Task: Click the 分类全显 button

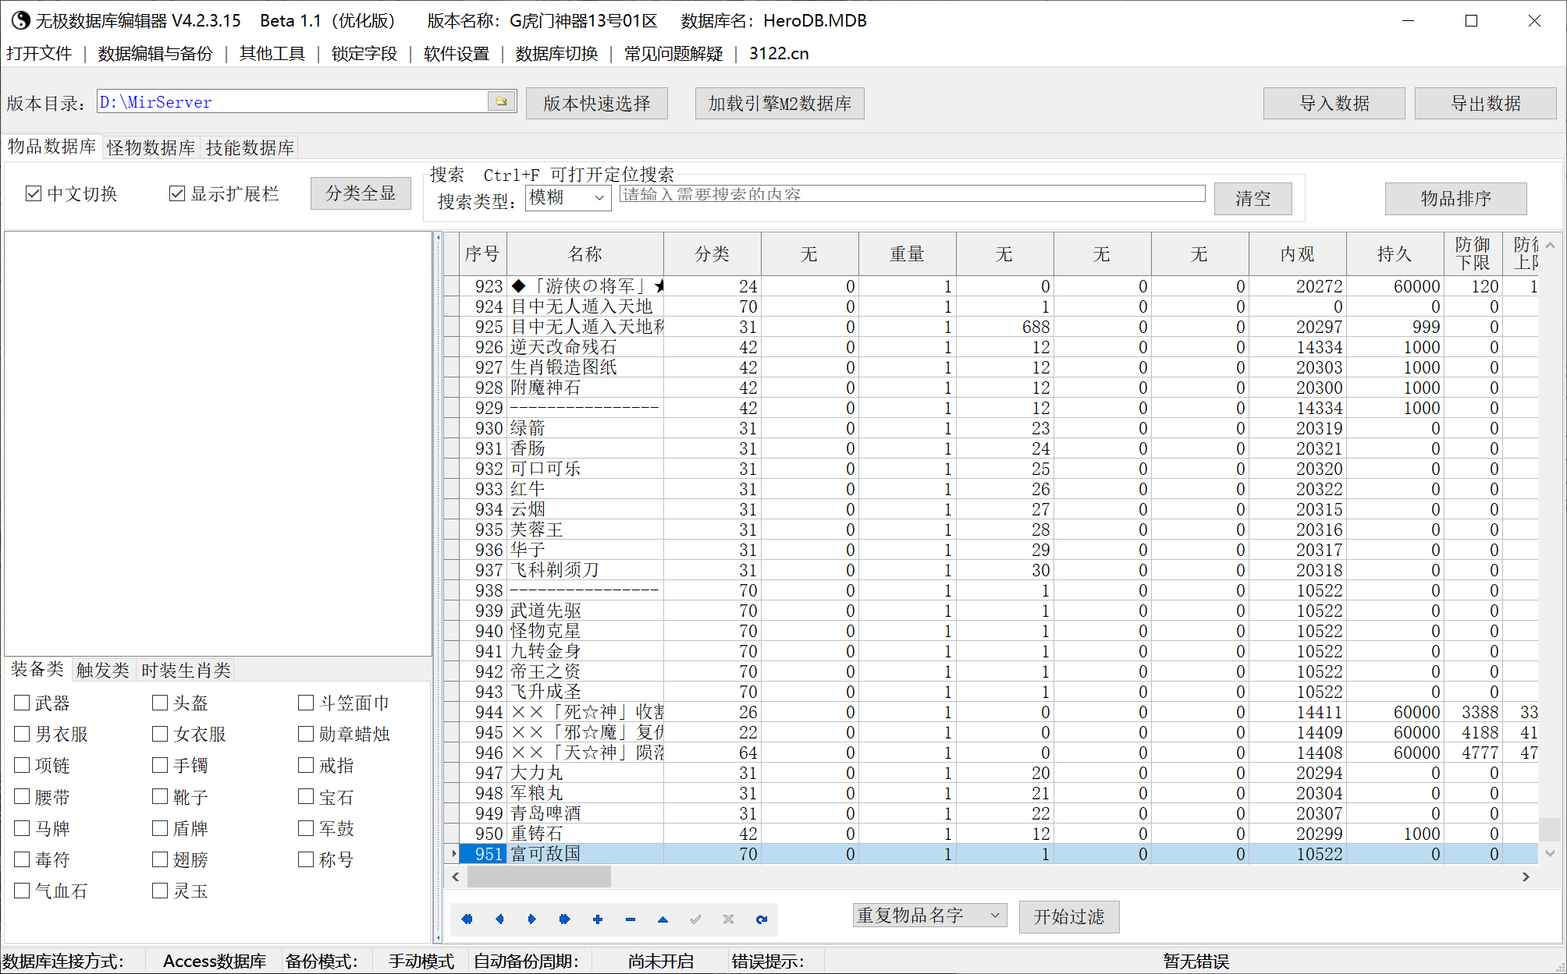Action: pos(361,193)
